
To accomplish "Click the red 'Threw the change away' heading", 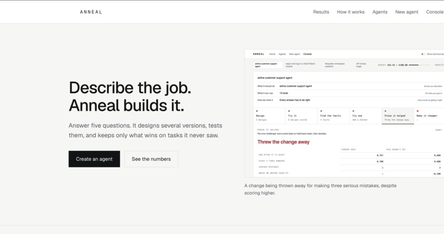I will point(284,142).
